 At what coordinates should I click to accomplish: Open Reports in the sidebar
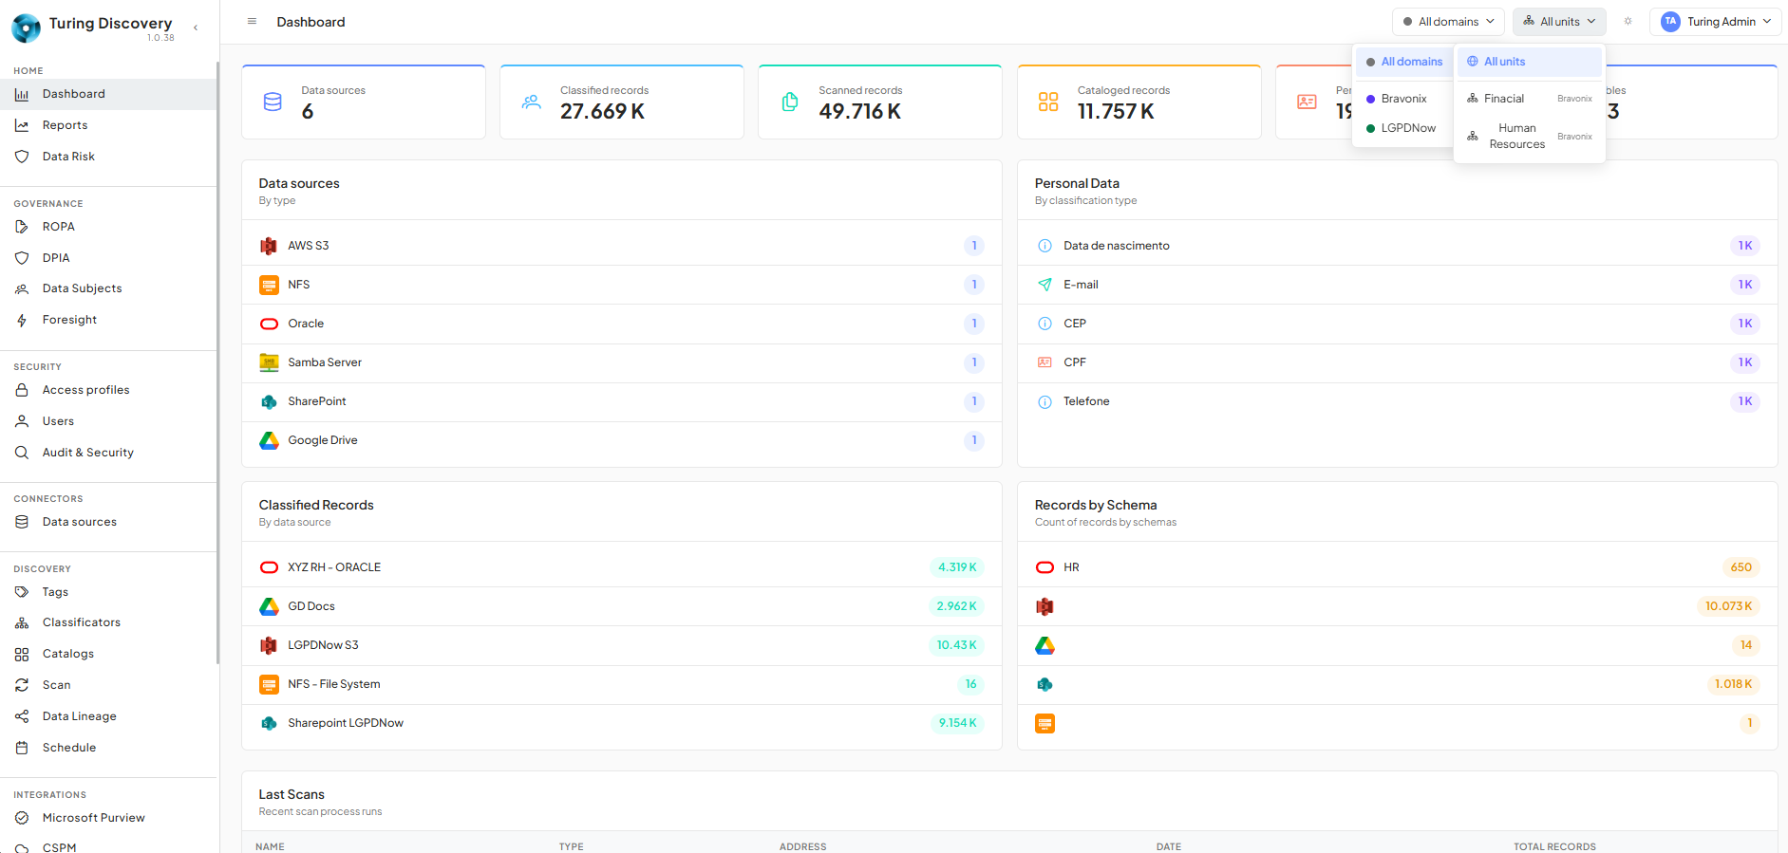coord(109,125)
